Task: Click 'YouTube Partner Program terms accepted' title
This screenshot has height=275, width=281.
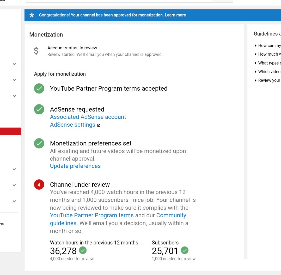Action: tap(109, 89)
